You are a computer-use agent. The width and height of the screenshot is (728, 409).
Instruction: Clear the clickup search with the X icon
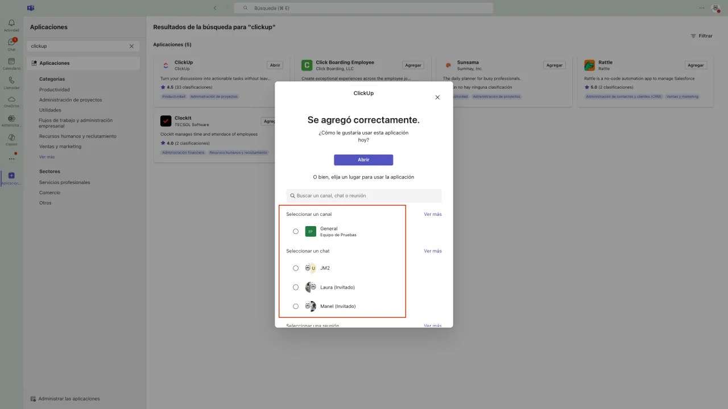pyautogui.click(x=131, y=45)
